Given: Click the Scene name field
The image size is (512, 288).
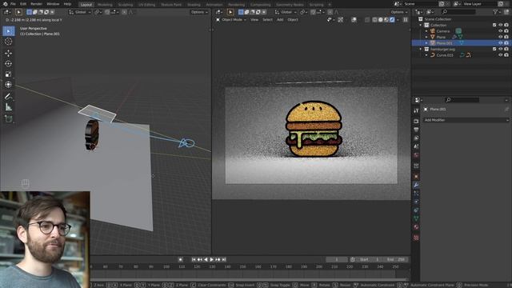Looking at the screenshot, I should pyautogui.click(x=419, y=4).
